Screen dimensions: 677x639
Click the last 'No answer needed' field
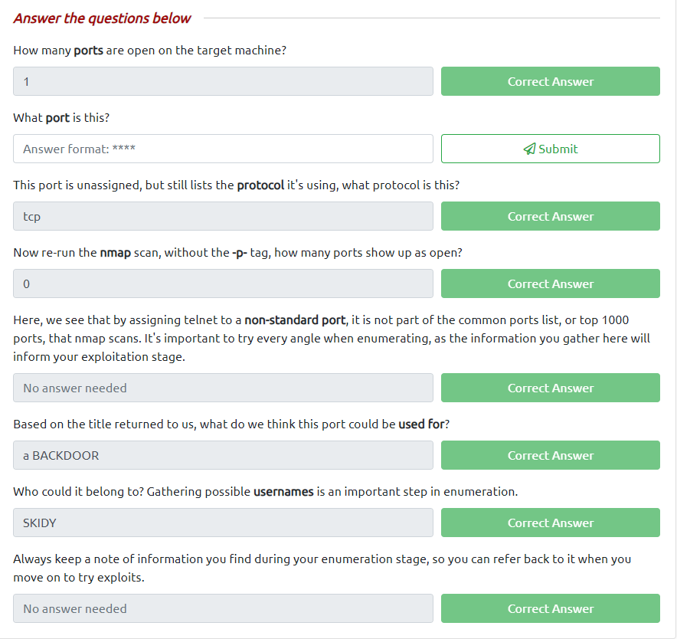pyautogui.click(x=223, y=608)
